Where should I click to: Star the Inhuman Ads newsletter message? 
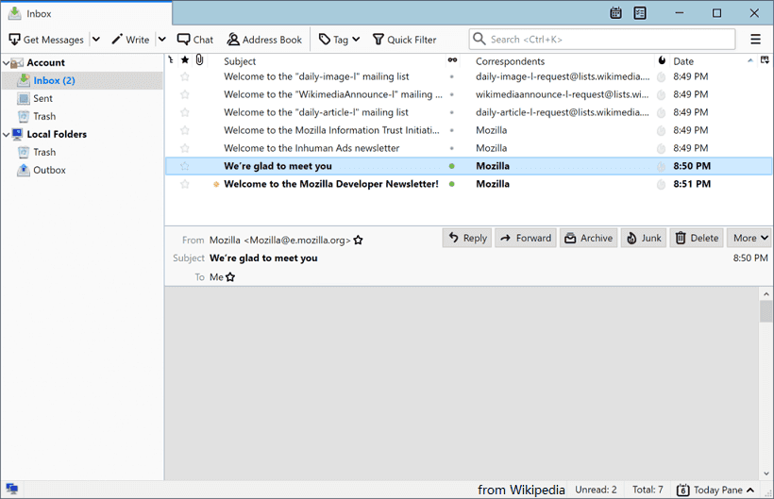coord(185,148)
